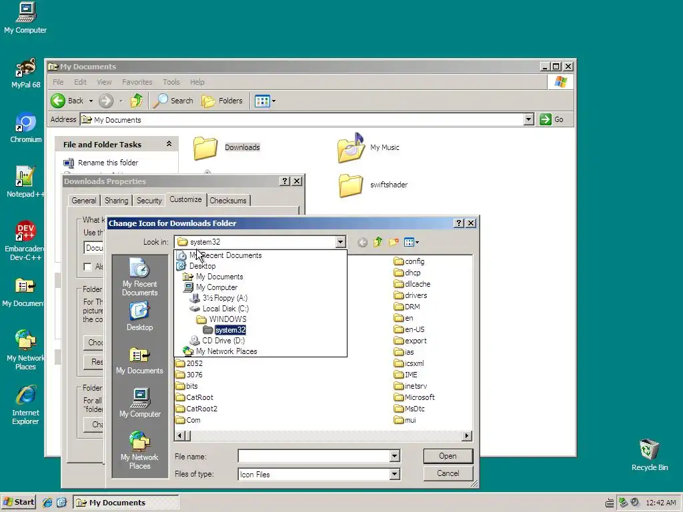Switch to Security tab in Downloads Properties
Viewport: 683px width, 512px height.
click(149, 200)
